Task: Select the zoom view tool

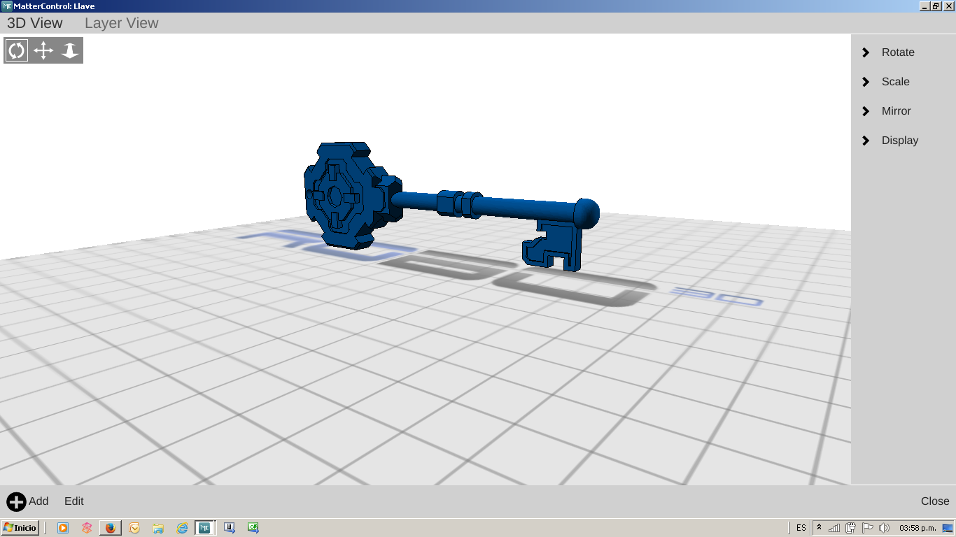Action: (70, 50)
